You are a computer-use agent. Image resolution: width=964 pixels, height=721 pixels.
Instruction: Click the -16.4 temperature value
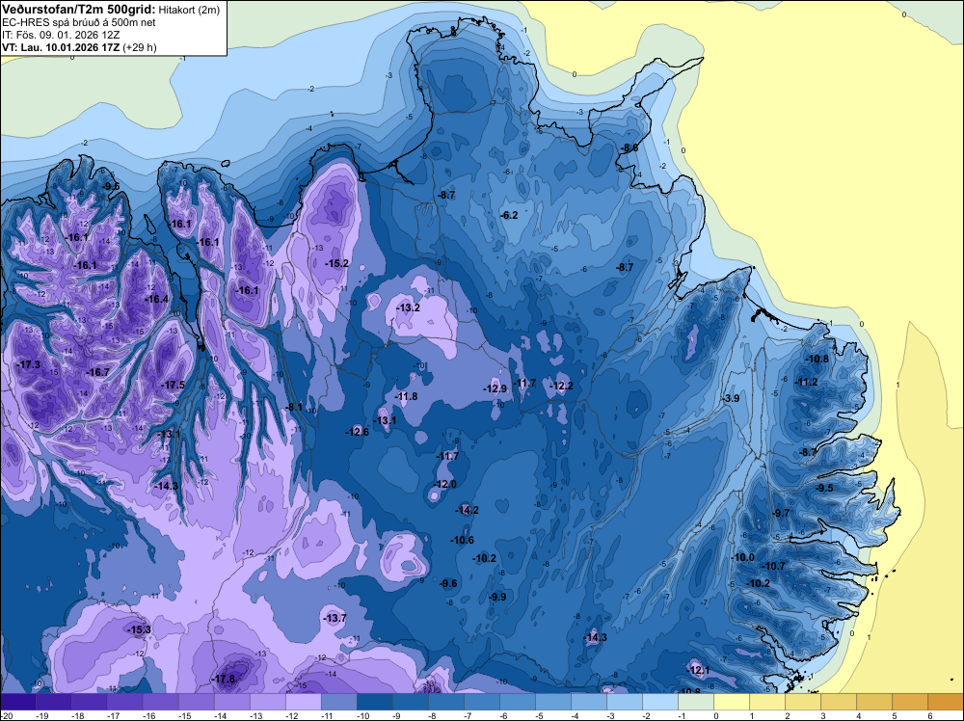click(156, 300)
